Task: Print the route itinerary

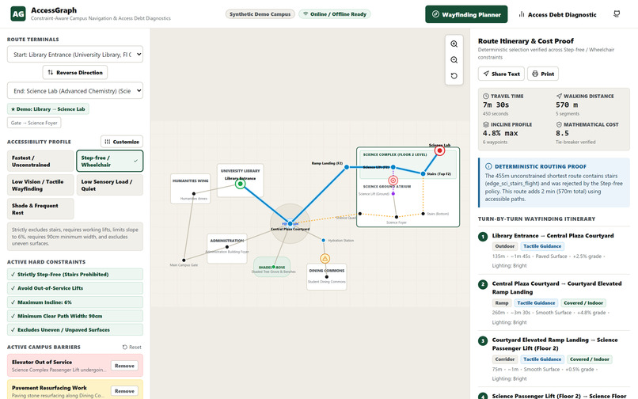Action: click(543, 74)
